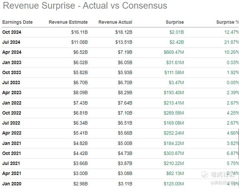
Task: Select the Apr 2024 row date
Action: tap(12, 52)
